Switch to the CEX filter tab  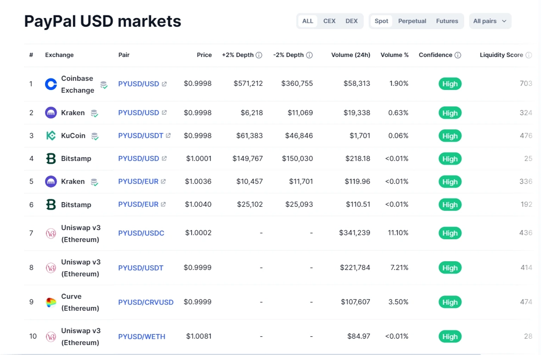coord(329,21)
